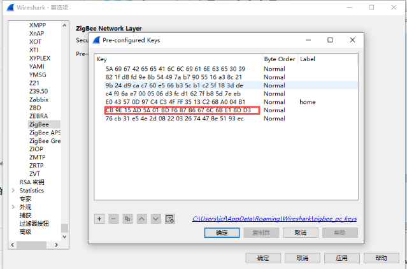The image size is (407, 269).
Task: Maximize the Pre-configured Keys dialog
Action: (x=330, y=40)
